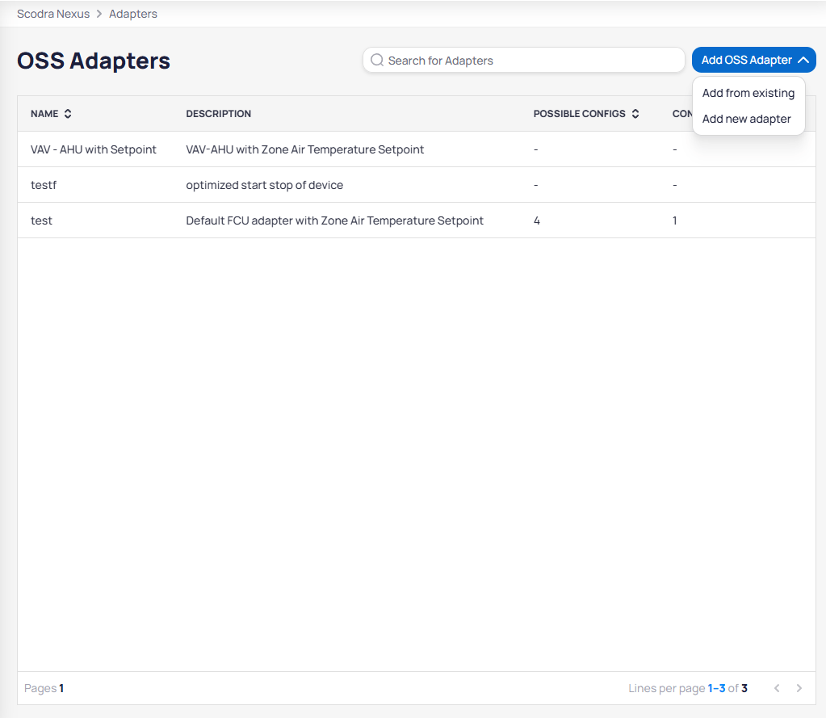Select the VAV - AHU with Setpoint row name
This screenshot has width=826, height=718.
93,149
